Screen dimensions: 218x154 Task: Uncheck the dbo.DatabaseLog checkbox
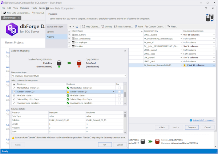69,38
